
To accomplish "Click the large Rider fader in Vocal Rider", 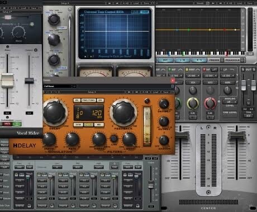I will [x=7, y=81].
